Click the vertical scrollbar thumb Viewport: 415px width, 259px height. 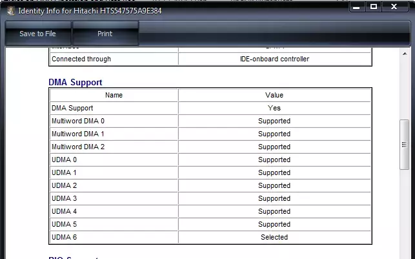coord(404,145)
